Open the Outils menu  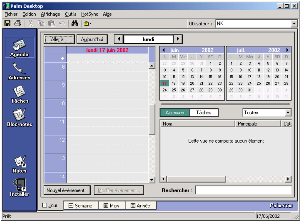click(70, 14)
